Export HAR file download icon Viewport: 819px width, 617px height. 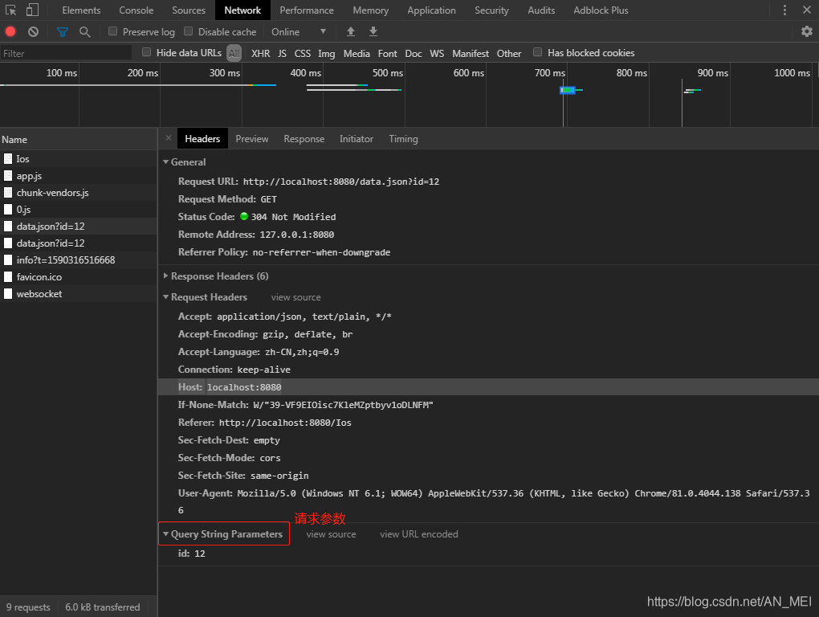coord(373,32)
